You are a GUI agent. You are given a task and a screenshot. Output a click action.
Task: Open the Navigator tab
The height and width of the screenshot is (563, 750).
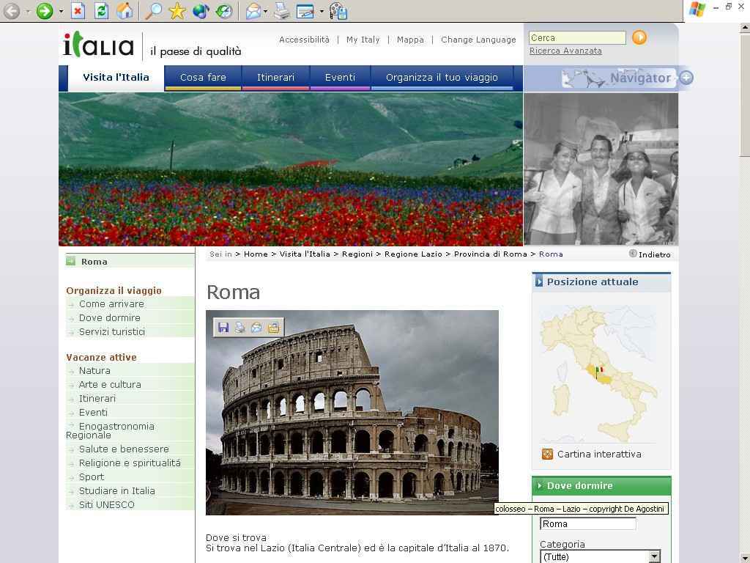click(619, 78)
